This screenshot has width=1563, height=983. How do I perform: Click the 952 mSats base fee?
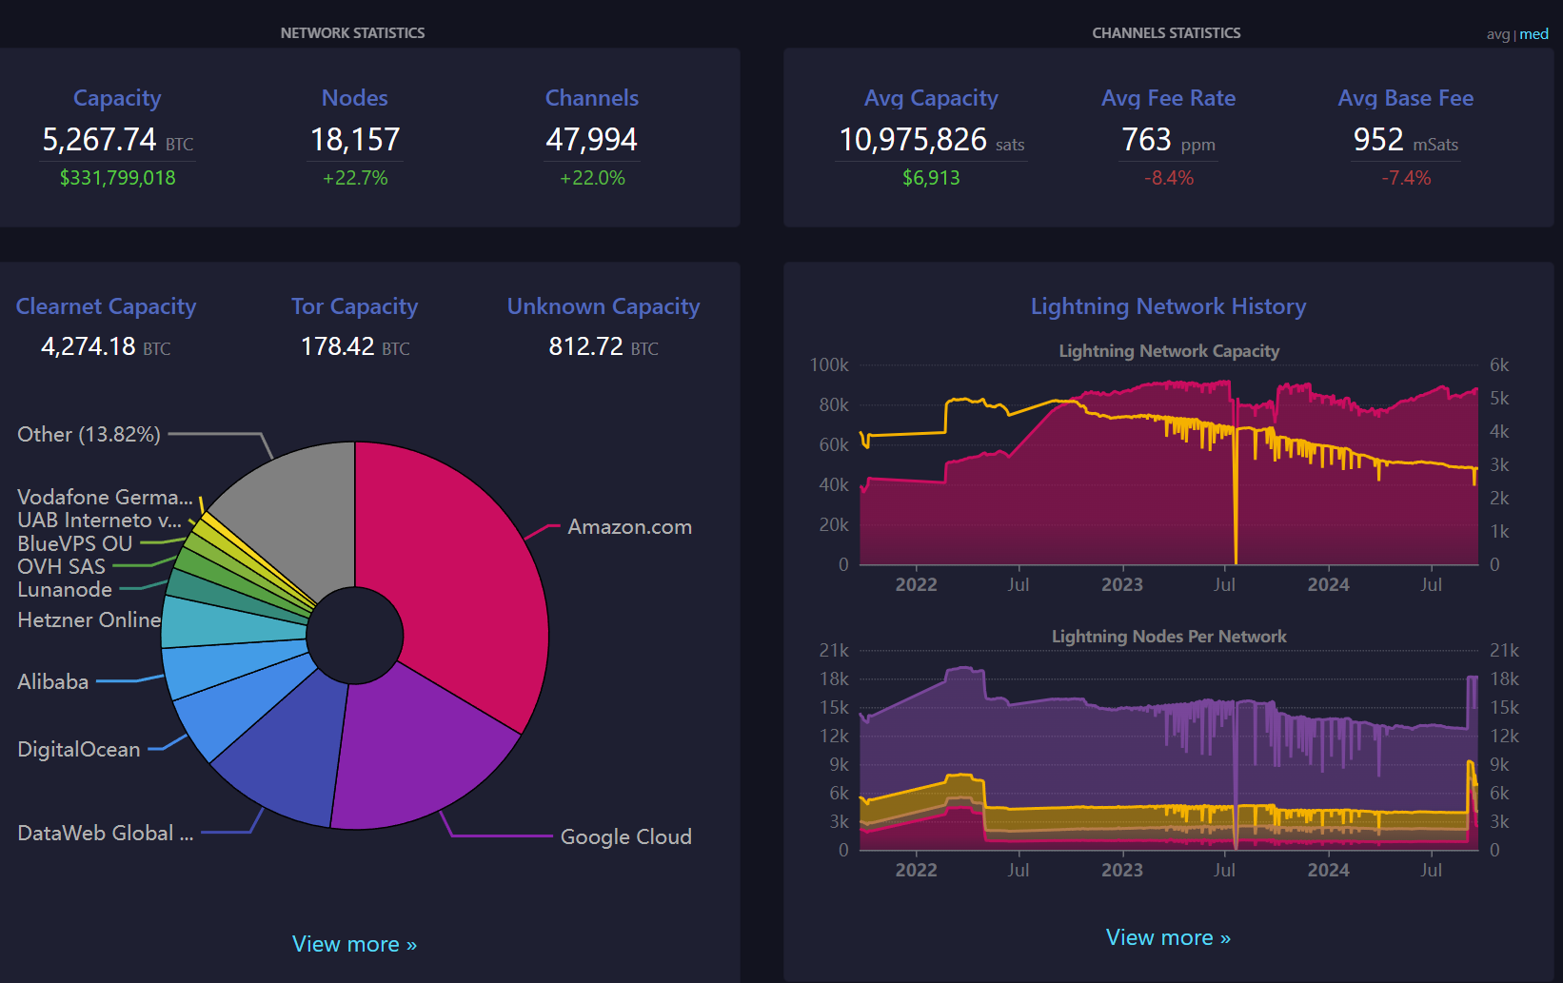coord(1405,141)
